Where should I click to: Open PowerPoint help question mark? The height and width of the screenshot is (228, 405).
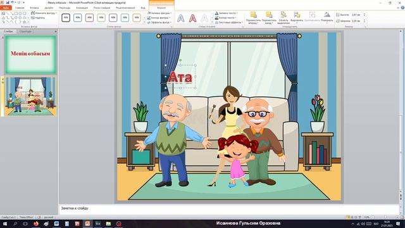(x=402, y=8)
